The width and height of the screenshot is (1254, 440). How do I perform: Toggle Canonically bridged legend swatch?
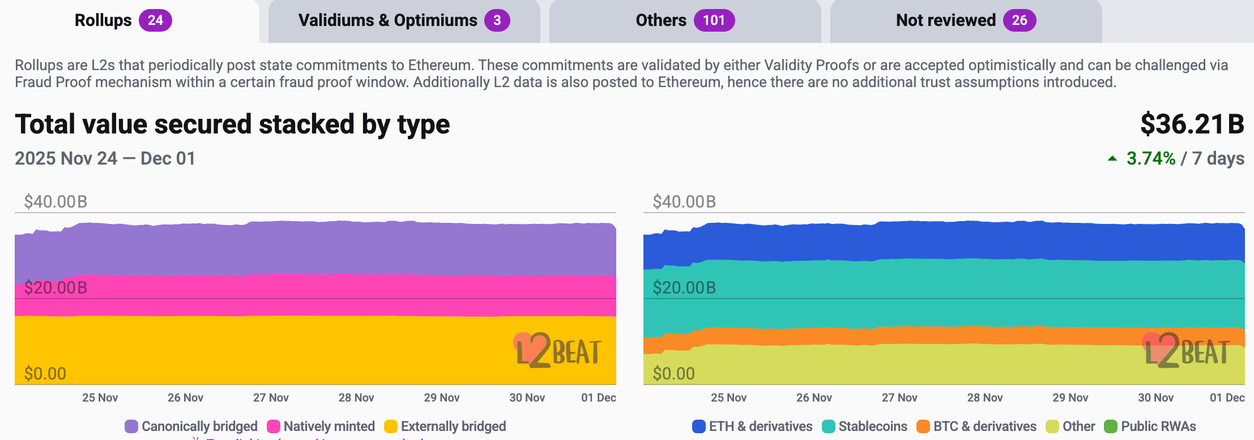point(131,426)
